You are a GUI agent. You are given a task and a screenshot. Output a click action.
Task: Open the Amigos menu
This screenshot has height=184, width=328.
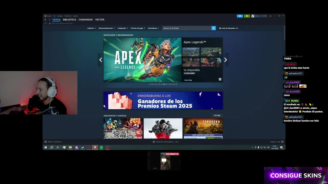60,16
